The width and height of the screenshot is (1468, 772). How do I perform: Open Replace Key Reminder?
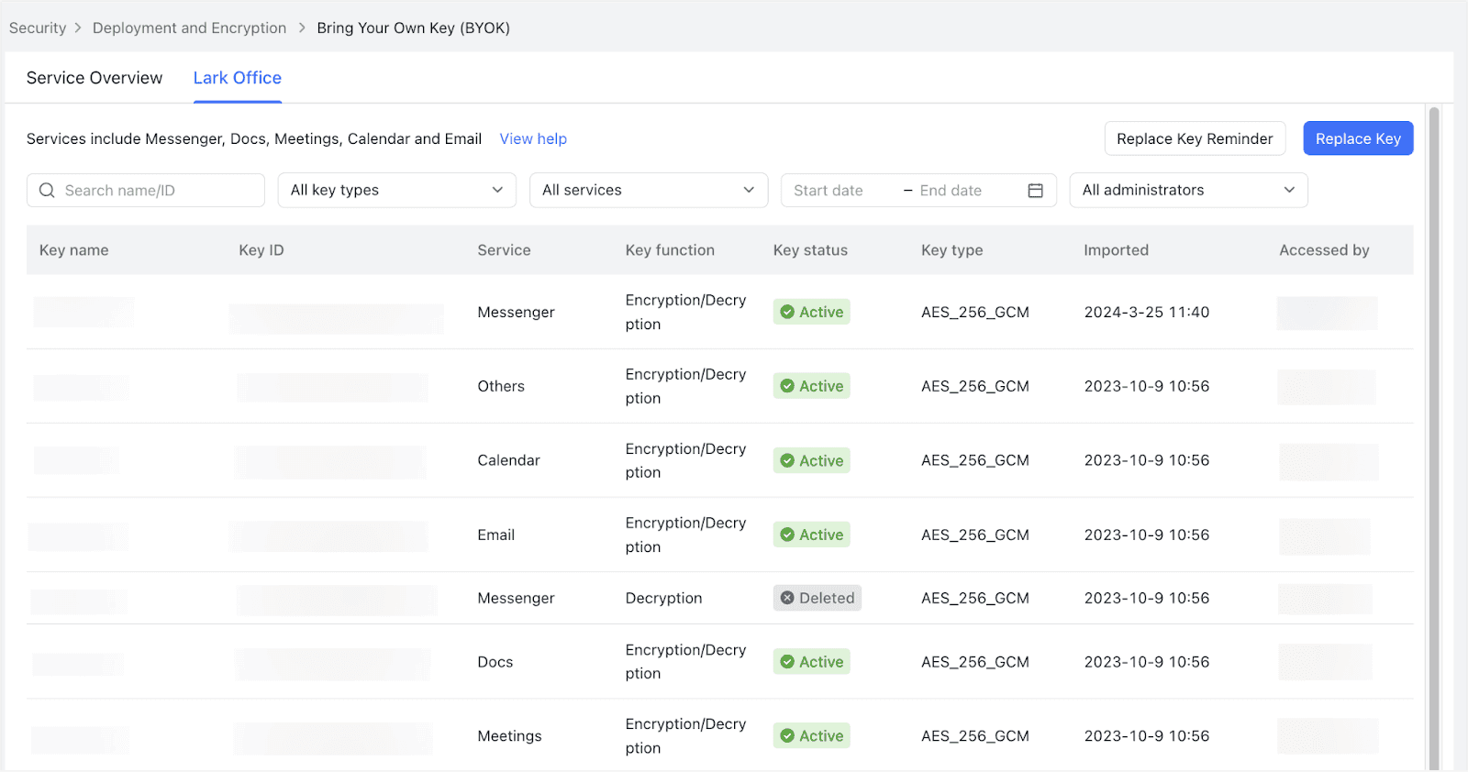pyautogui.click(x=1194, y=138)
